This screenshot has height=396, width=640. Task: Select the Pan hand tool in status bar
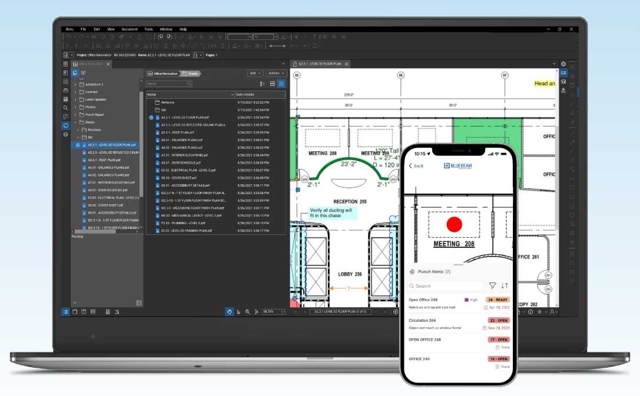tap(230, 312)
